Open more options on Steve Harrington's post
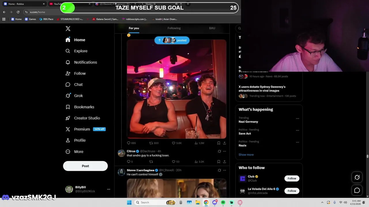 225,170
